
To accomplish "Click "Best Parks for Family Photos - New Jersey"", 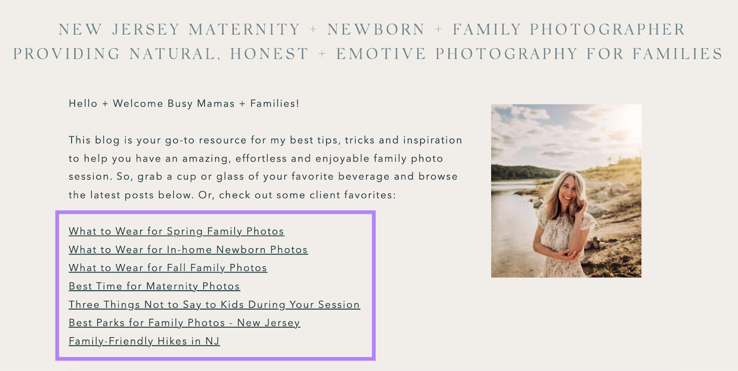I will coord(184,323).
